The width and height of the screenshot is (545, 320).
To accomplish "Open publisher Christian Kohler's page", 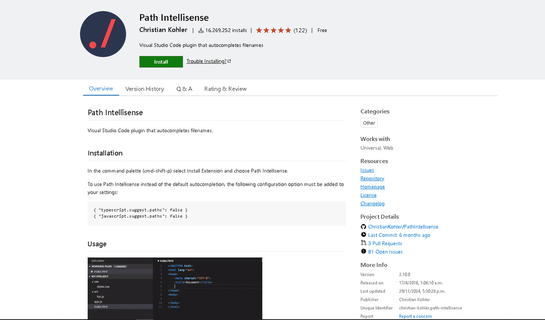I will [x=163, y=30].
